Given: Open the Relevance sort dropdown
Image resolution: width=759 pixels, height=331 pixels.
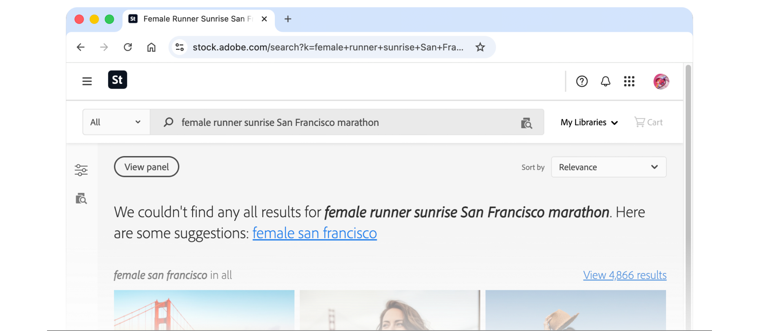Looking at the screenshot, I should [x=608, y=167].
